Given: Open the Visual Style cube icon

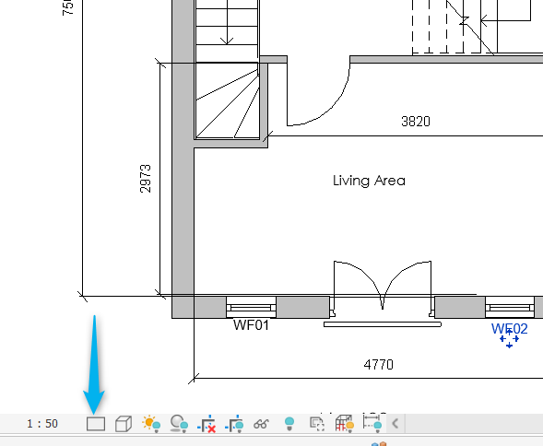Looking at the screenshot, I should tap(124, 424).
